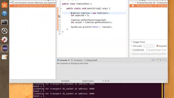Image resolution: width=174 pixels, height=98 pixels.
Task: Open system settings wrench-and-gear dock icon
Action: 4,39
